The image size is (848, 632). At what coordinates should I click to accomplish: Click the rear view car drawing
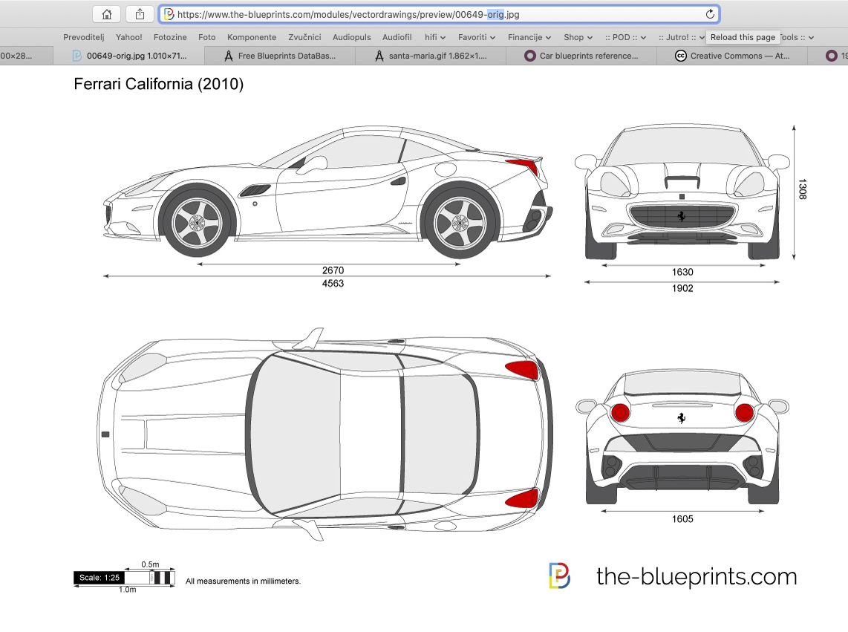click(682, 437)
